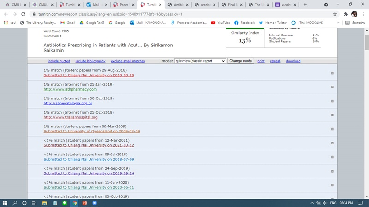Open PowerPoint from the taskbar
369x207 pixels.
tap(84, 203)
